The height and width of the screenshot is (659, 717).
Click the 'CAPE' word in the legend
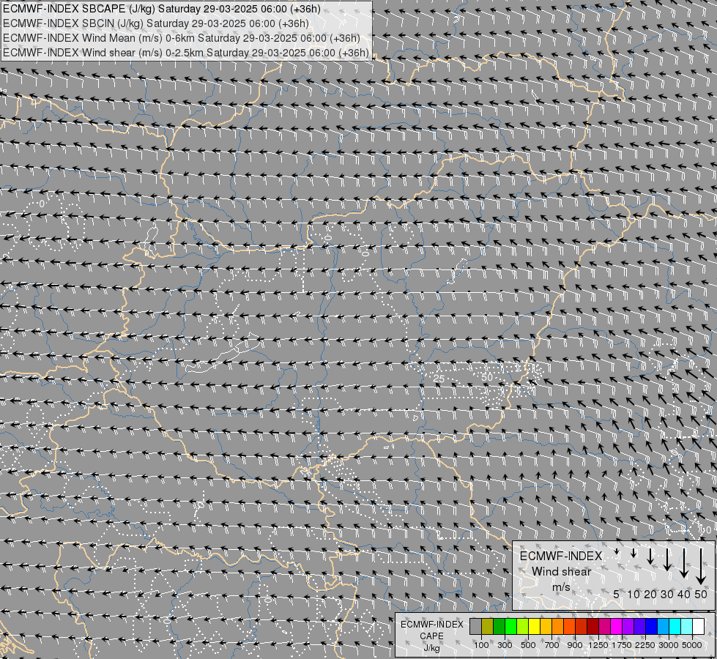click(431, 636)
